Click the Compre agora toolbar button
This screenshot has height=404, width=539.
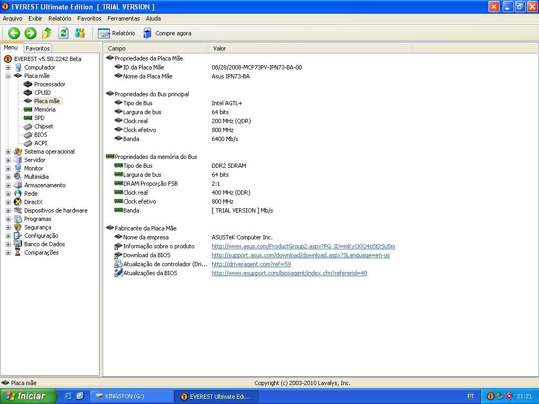(x=167, y=33)
